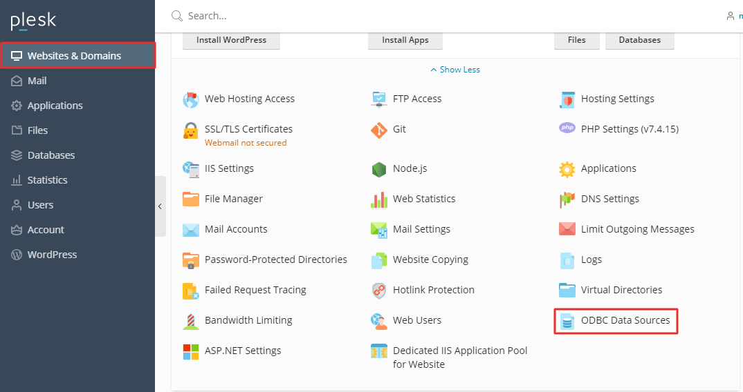Click the Virtual Directories folder icon
Image resolution: width=743 pixels, height=392 pixels.
[x=567, y=290]
